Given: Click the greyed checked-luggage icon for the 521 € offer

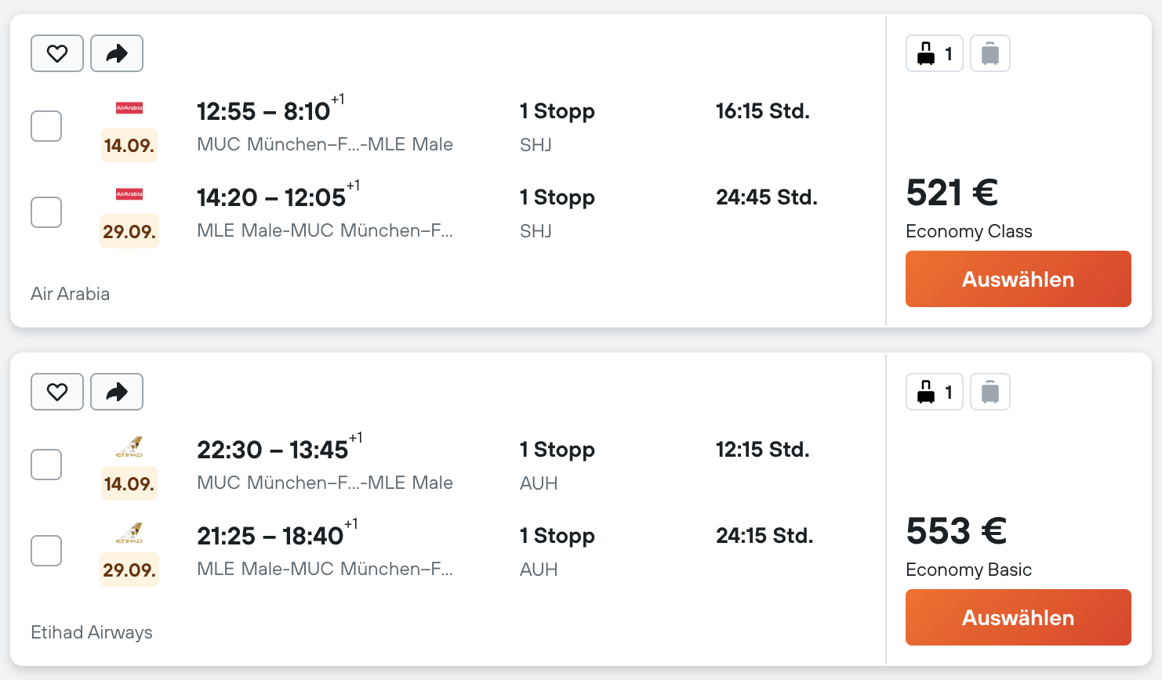Looking at the screenshot, I should point(990,53).
